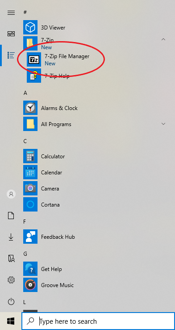This screenshot has height=330, width=175.
Task: Click the 7-Zip folder icon
Action: tap(30, 43)
